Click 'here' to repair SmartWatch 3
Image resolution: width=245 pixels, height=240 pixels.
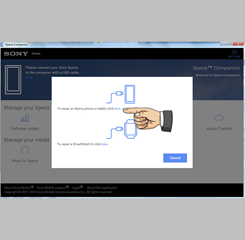click(105, 144)
